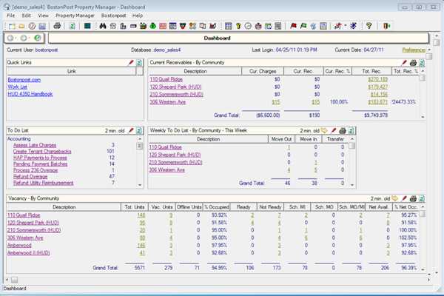This screenshot has width=444, height=296.
Task: Click the yellow question mark Help icon
Action: (369, 26)
